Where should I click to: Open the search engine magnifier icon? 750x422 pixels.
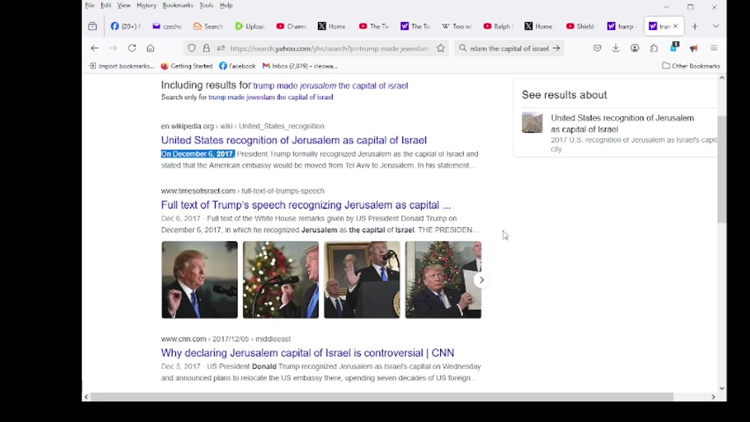[463, 48]
